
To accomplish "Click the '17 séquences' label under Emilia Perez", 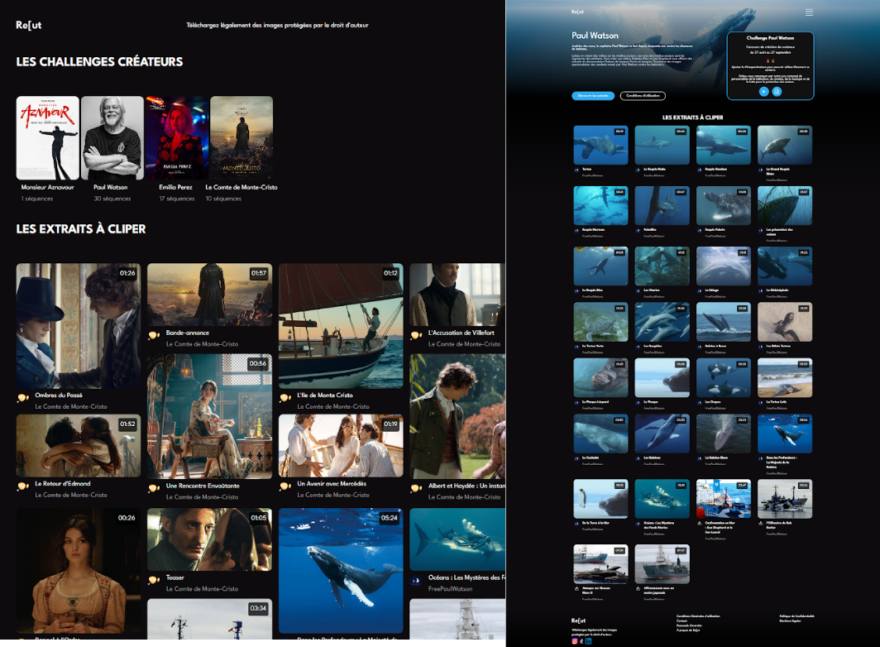I will tap(177, 199).
